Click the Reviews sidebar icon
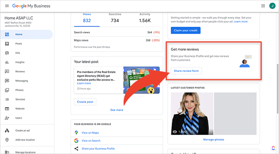The height and width of the screenshot is (154, 279). [x=7, y=72]
